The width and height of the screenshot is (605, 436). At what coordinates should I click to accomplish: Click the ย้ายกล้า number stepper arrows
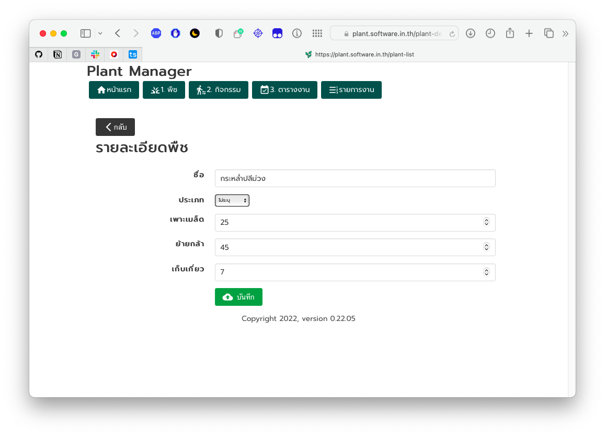pos(486,247)
